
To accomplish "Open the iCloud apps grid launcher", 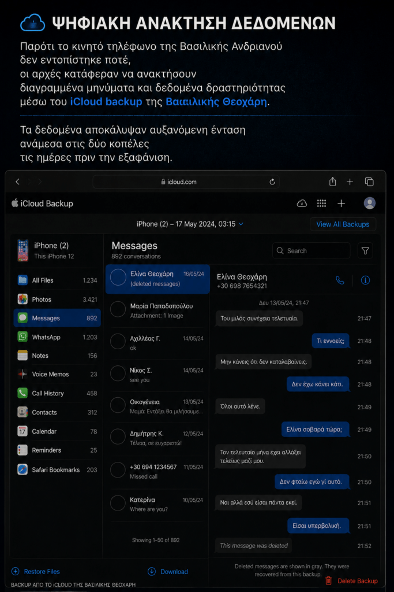I will pyautogui.click(x=321, y=203).
